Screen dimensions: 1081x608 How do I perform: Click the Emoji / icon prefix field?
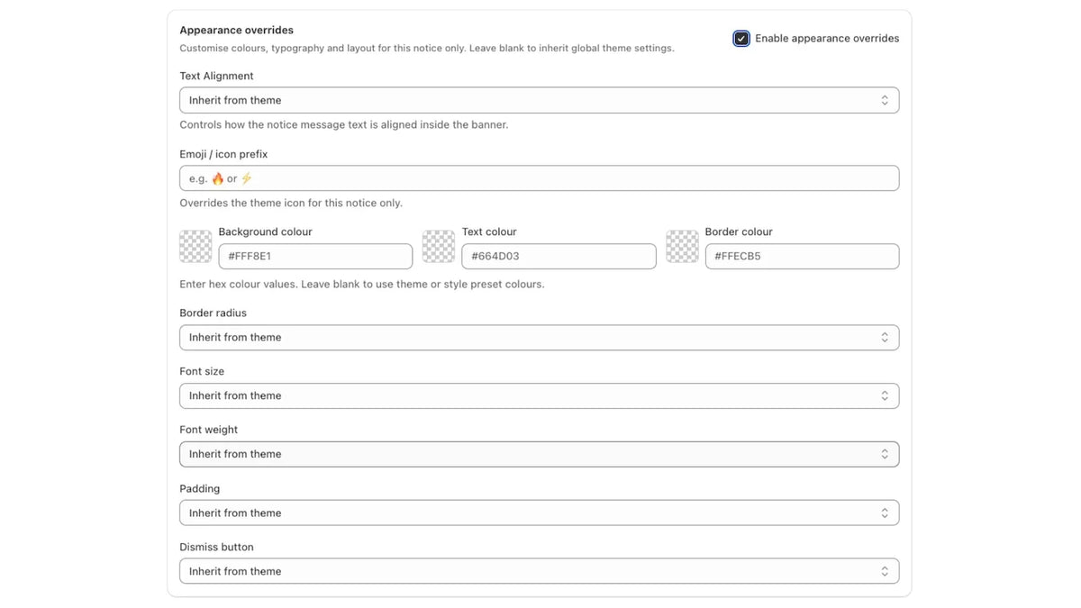[x=539, y=178]
